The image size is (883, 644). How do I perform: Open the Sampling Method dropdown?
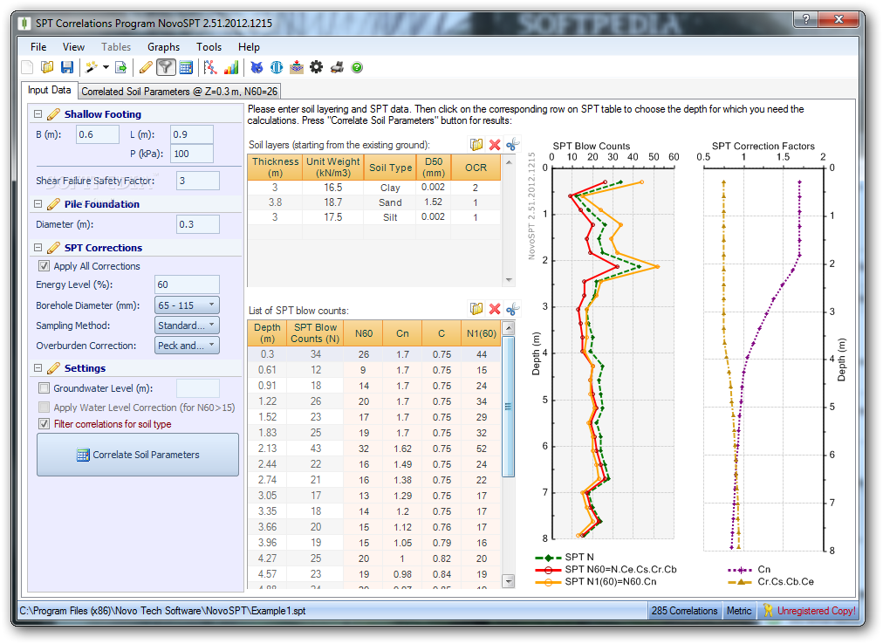point(187,325)
